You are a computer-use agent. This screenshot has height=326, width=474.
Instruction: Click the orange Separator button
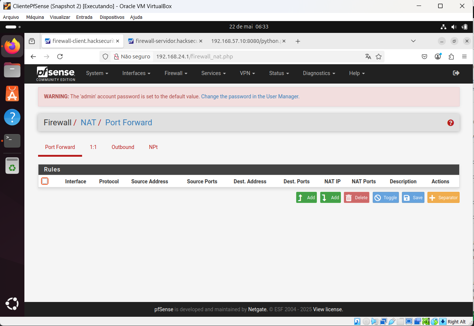443,197
